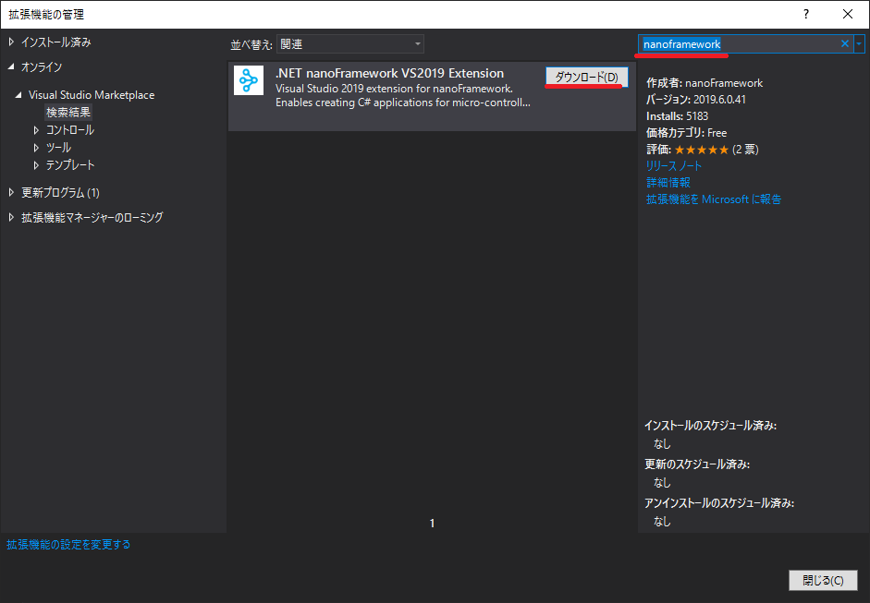
Task: Open the sort-by 関連 dropdown
Action: (350, 43)
